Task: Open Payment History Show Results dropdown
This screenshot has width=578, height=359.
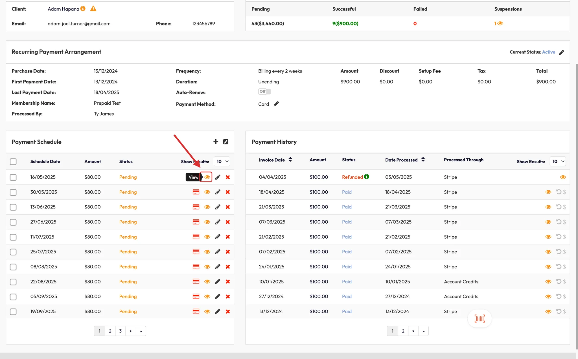Action: [558, 162]
